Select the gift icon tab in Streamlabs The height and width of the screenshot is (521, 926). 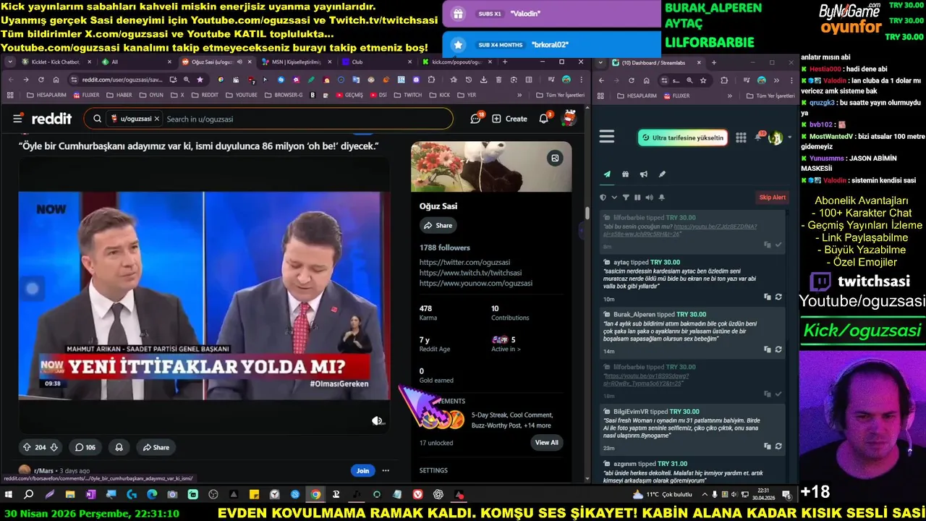tap(625, 174)
